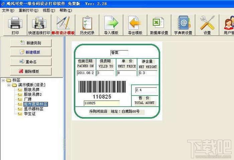
Task: Click 重命名 rename button
Action: 31,62
